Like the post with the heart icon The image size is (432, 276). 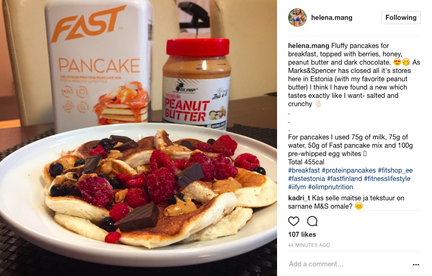point(293,221)
